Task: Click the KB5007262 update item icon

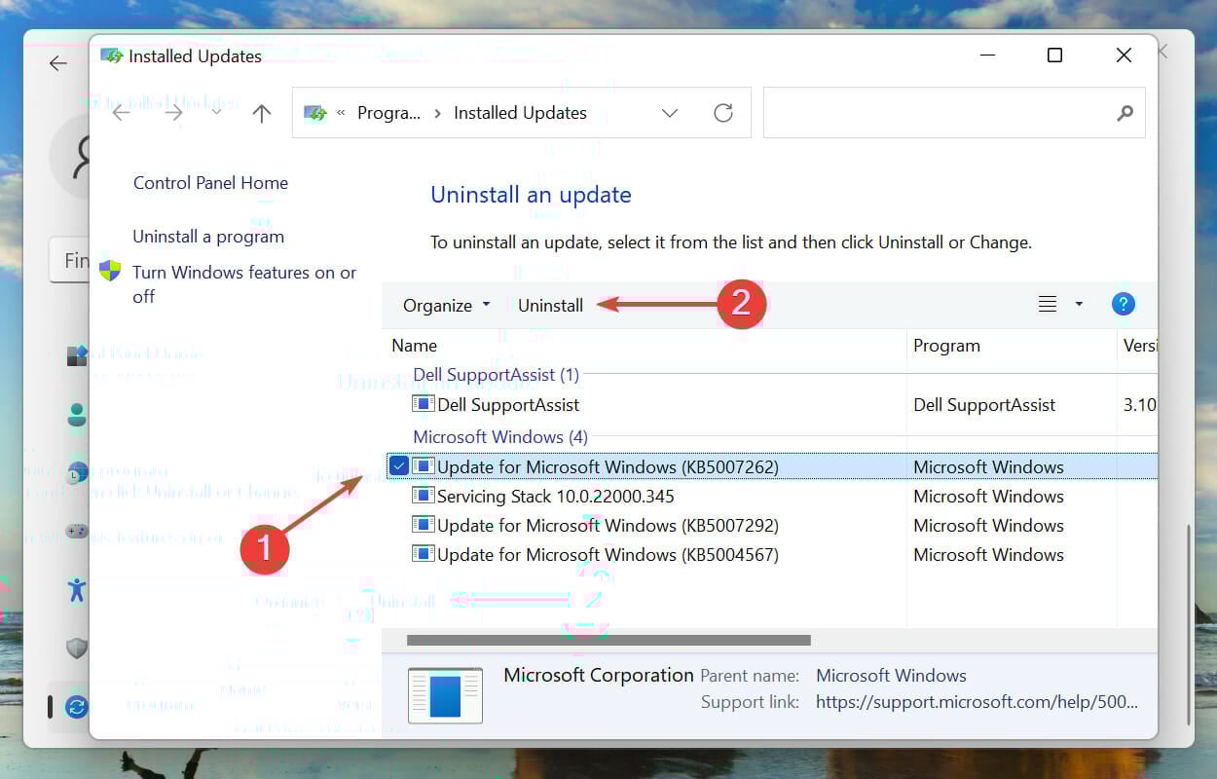Action: tap(423, 466)
